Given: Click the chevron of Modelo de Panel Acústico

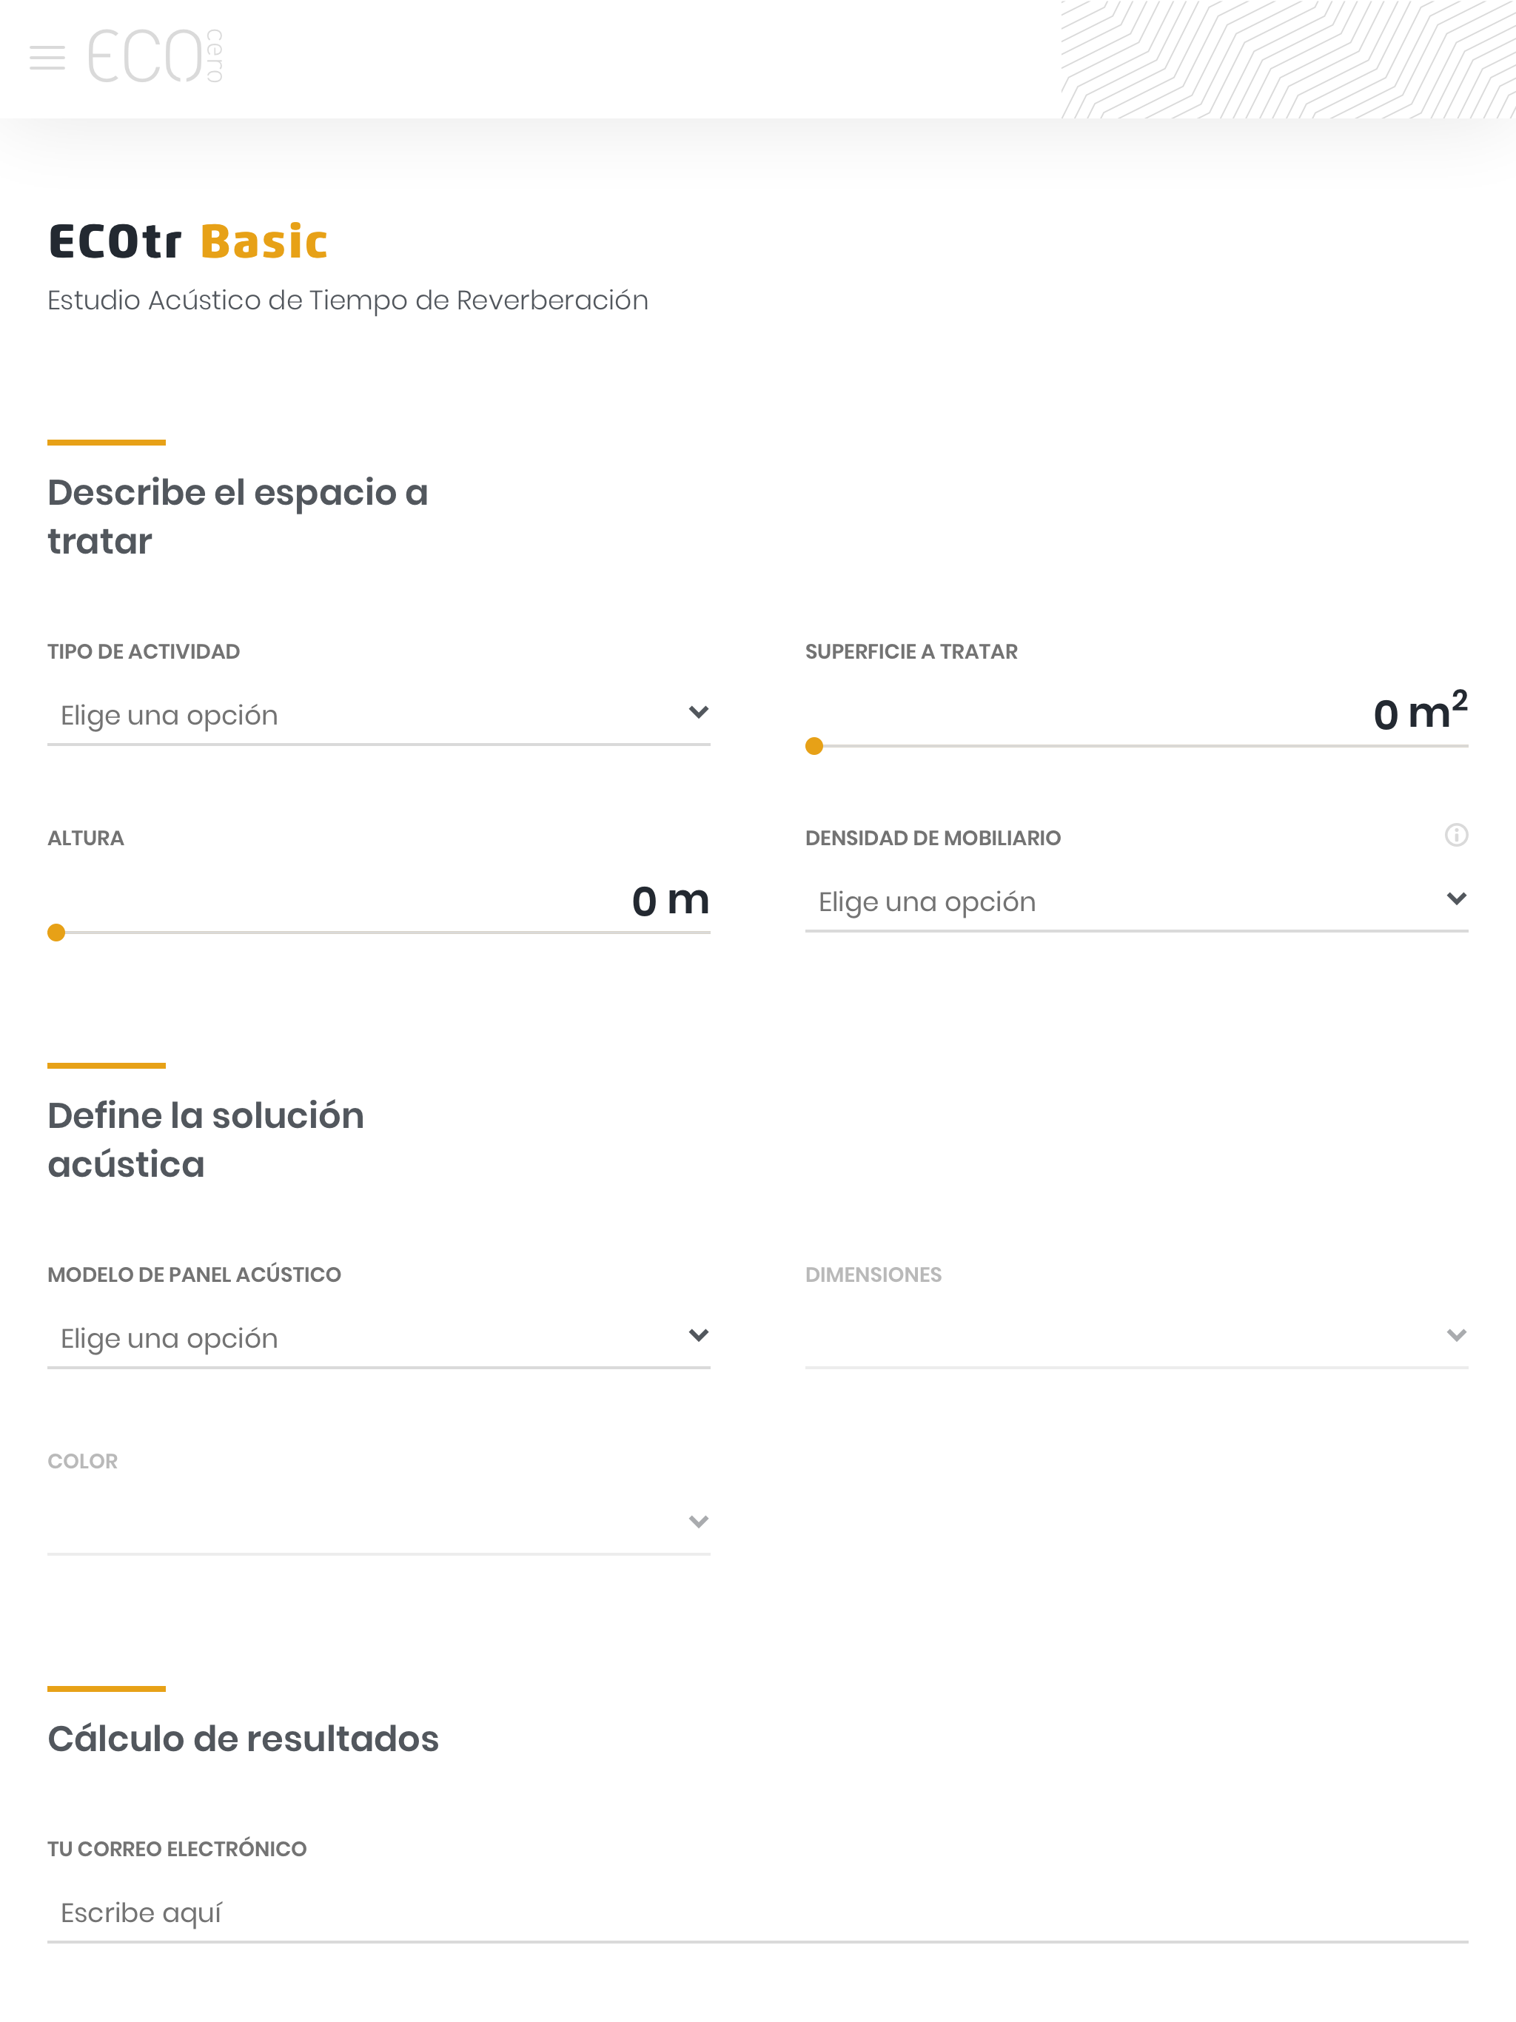Looking at the screenshot, I should click(x=699, y=1335).
